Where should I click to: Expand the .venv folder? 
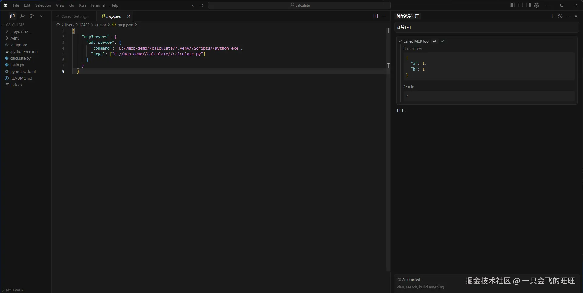[26, 38]
